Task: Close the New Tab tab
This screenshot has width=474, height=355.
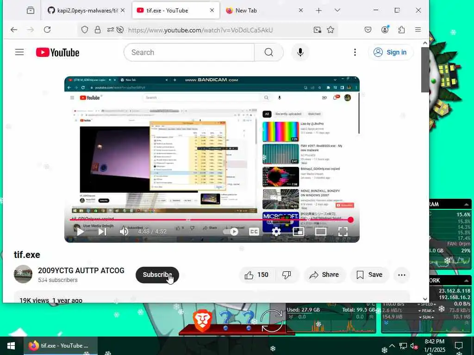Action: [300, 11]
